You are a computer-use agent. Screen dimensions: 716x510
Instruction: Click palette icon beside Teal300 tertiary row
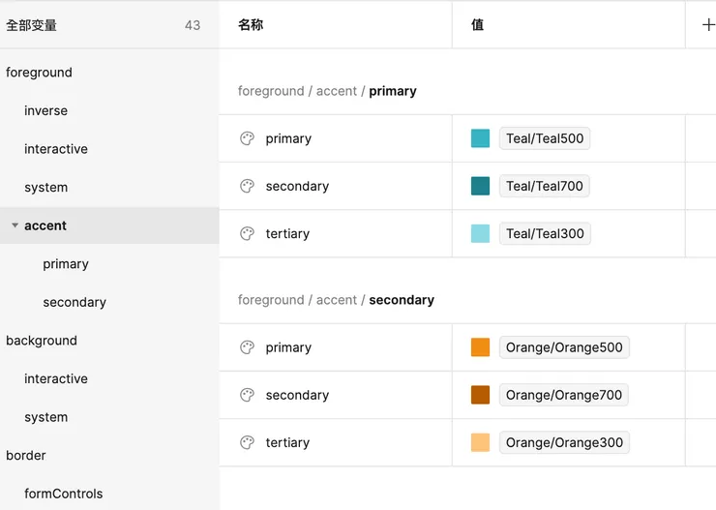click(247, 233)
